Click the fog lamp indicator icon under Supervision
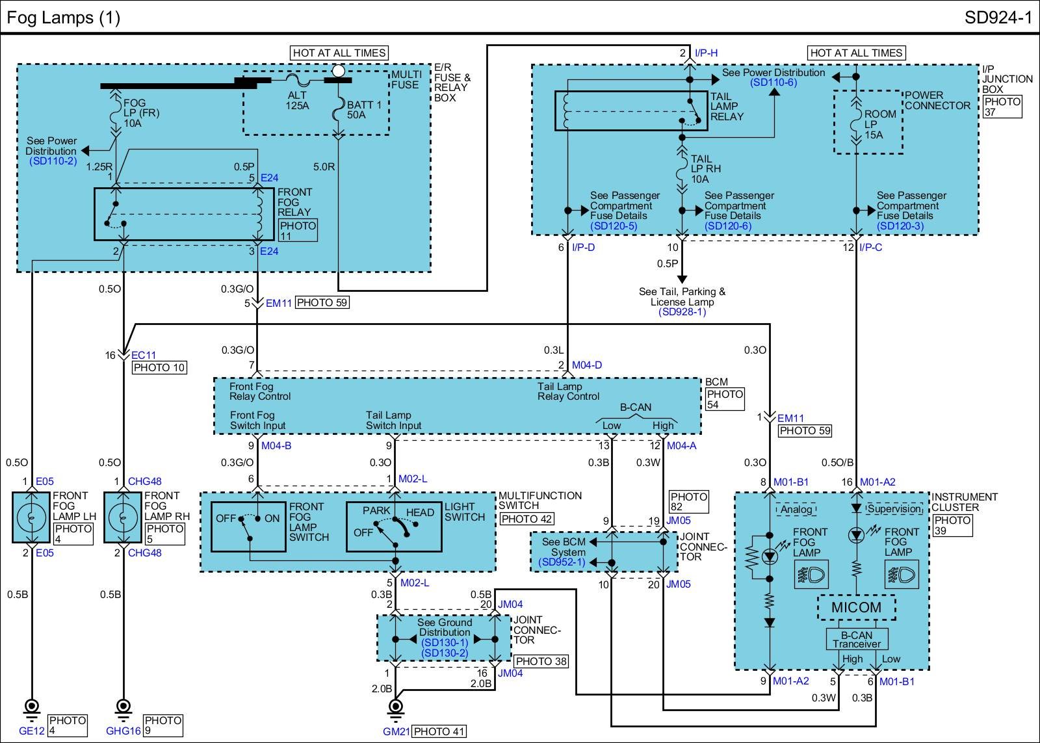1040x743 pixels. [902, 575]
